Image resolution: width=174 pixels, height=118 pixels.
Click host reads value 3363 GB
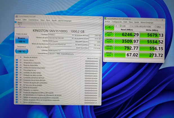pyautogui.click(x=95, y=36)
